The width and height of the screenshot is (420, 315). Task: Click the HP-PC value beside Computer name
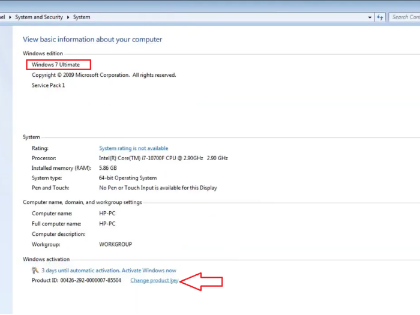107,214
